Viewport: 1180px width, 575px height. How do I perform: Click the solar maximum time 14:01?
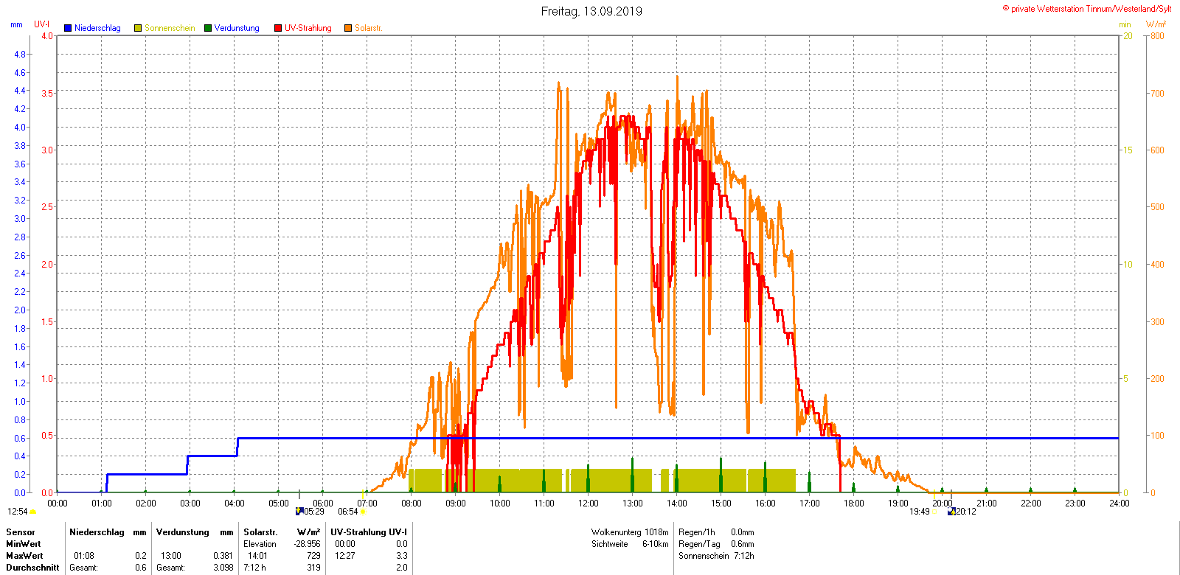pyautogui.click(x=257, y=556)
